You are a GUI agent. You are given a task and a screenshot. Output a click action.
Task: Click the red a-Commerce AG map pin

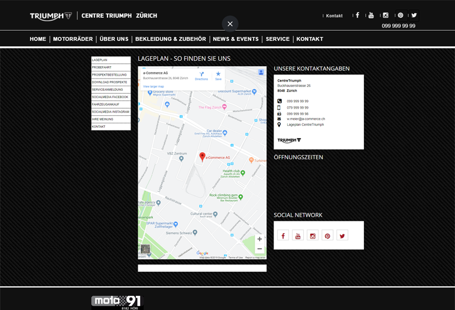pyautogui.click(x=202, y=157)
